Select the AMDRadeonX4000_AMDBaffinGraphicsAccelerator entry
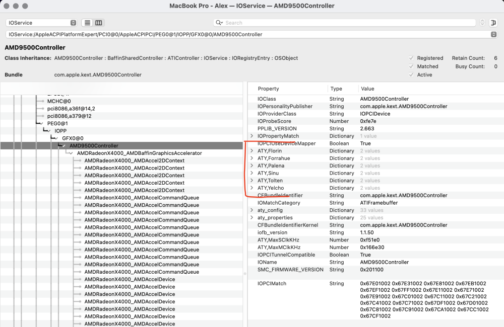 pos(139,153)
